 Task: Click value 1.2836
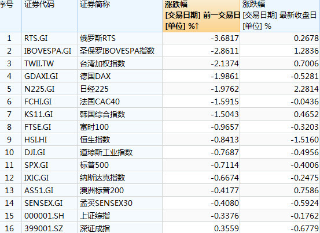click(x=306, y=51)
